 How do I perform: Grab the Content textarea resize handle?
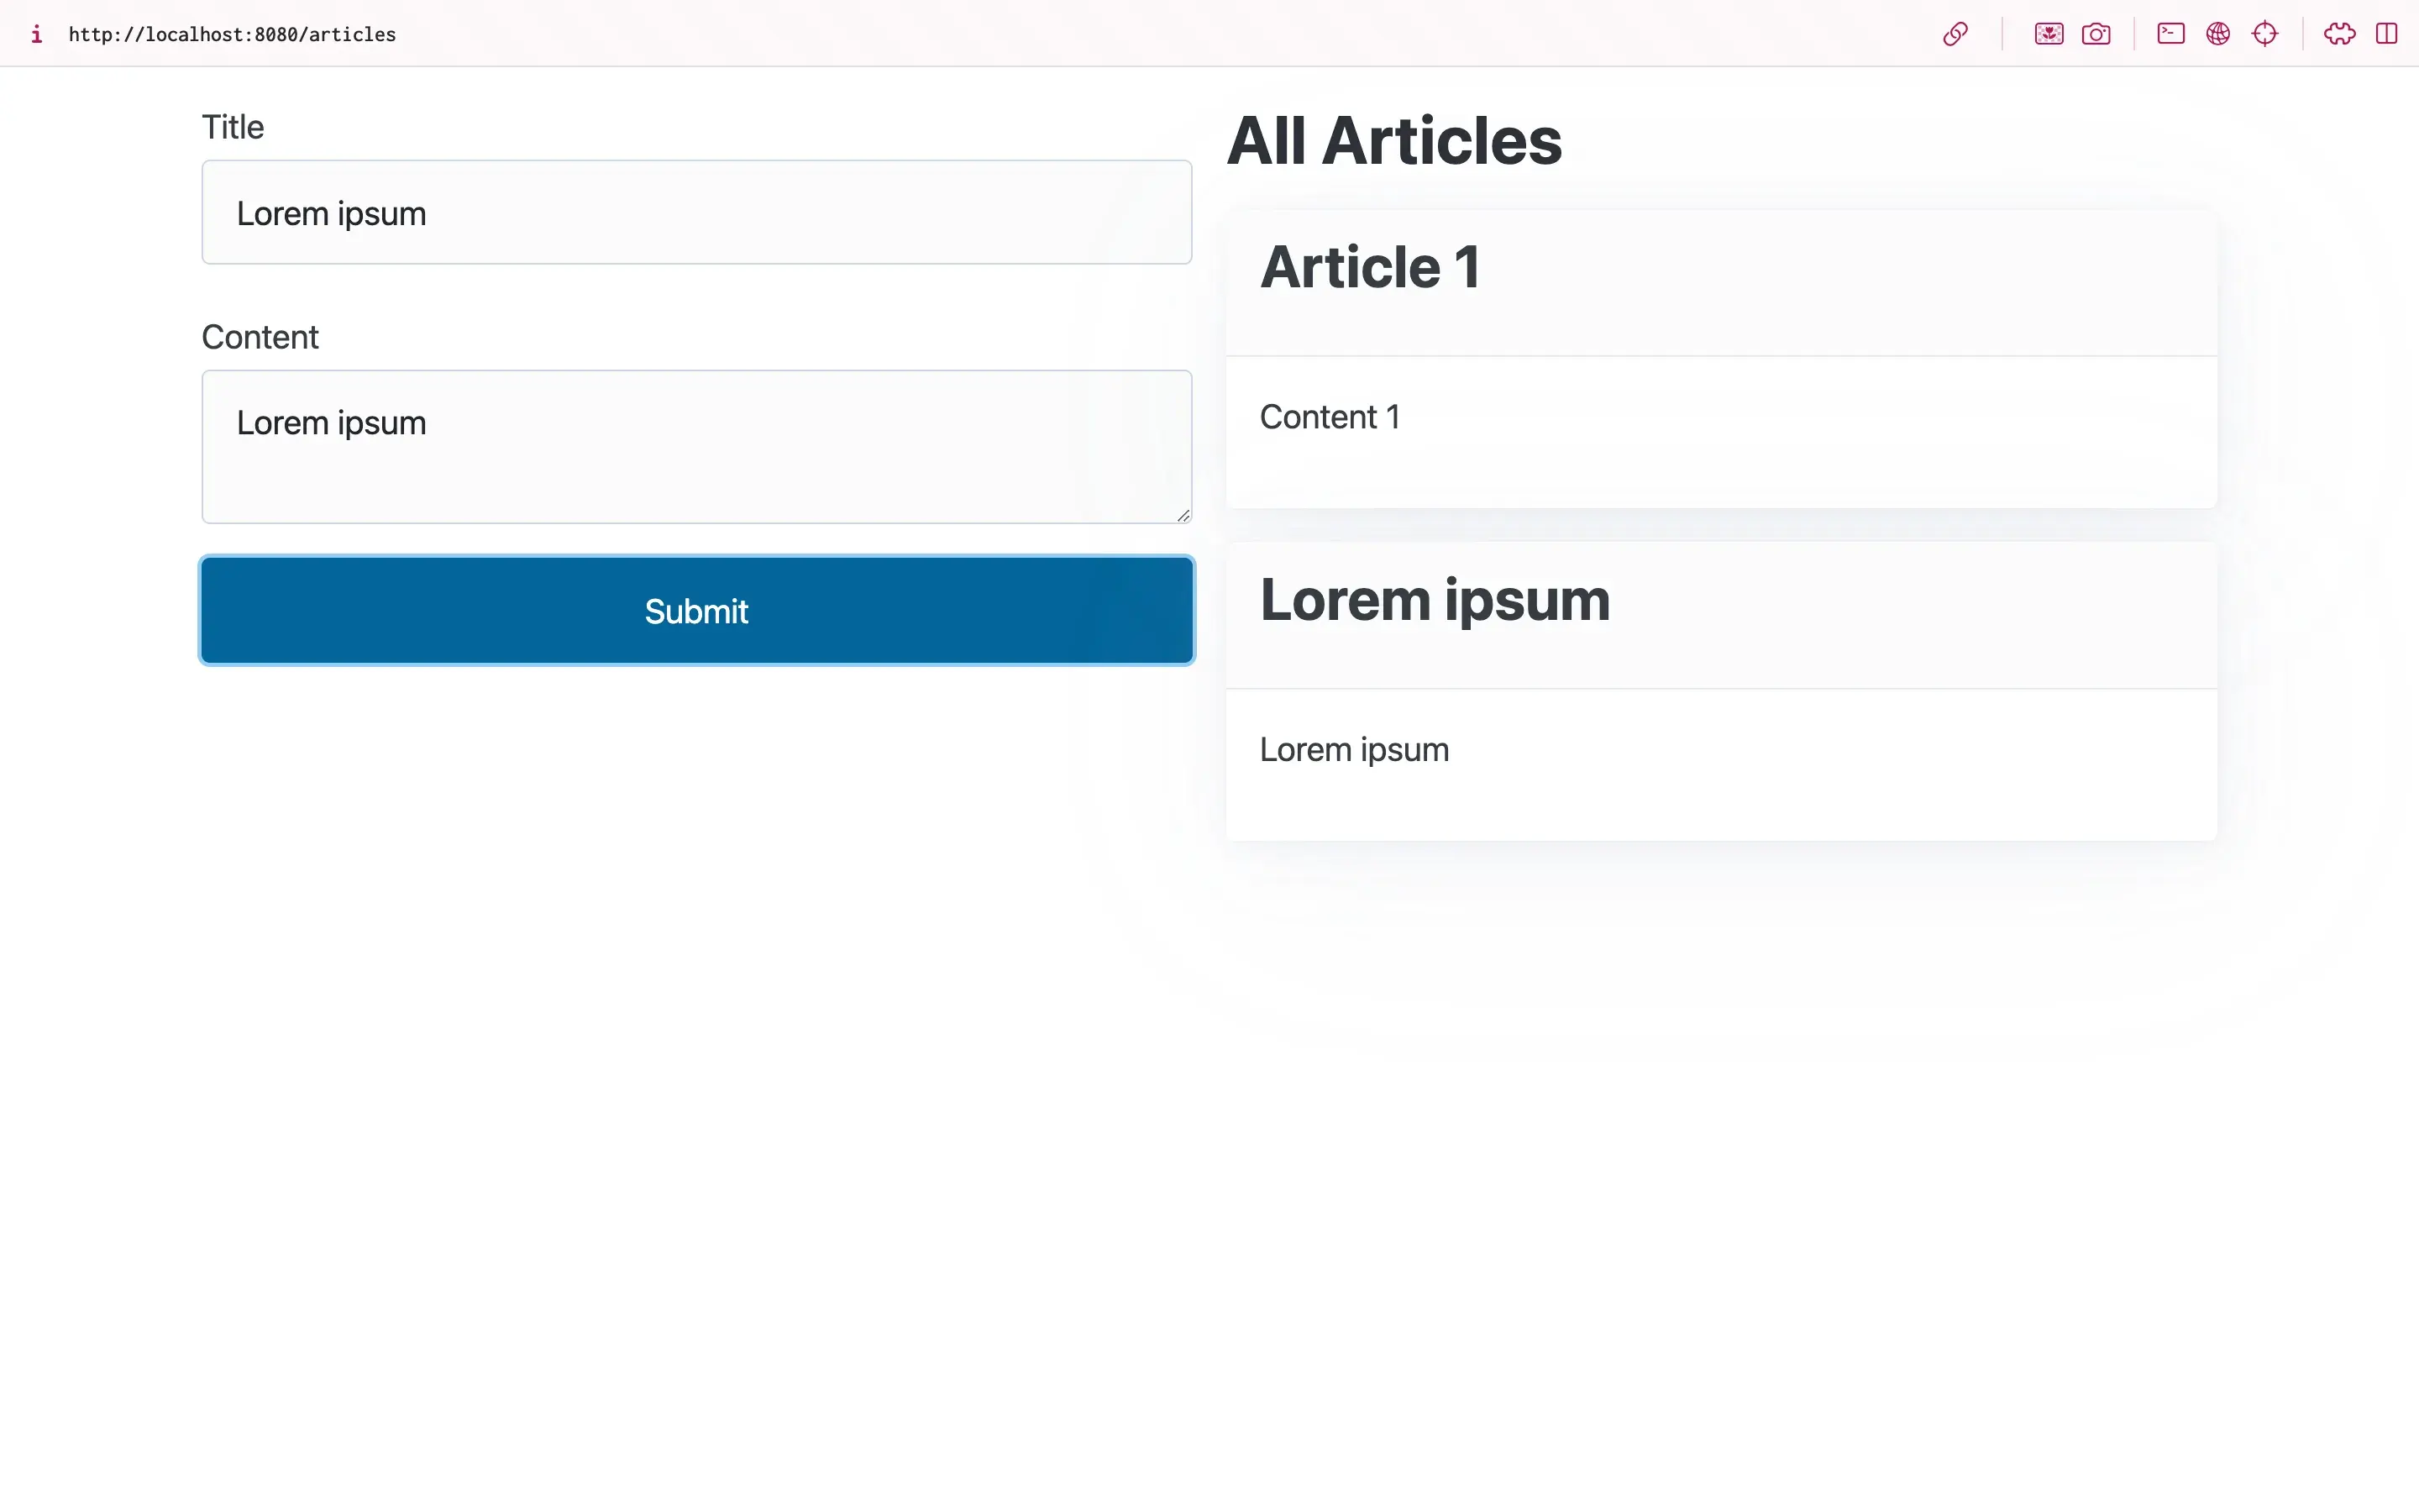tap(1183, 516)
